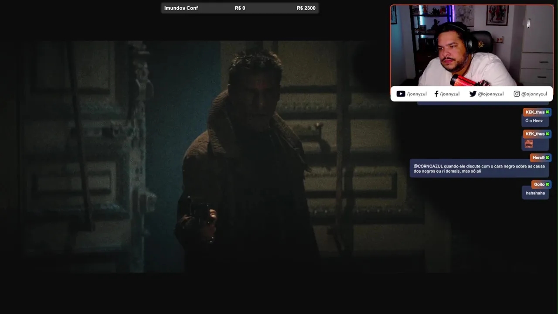Click the 'Imundos Conf' label in top bar
The width and height of the screenshot is (558, 314).
click(x=181, y=8)
